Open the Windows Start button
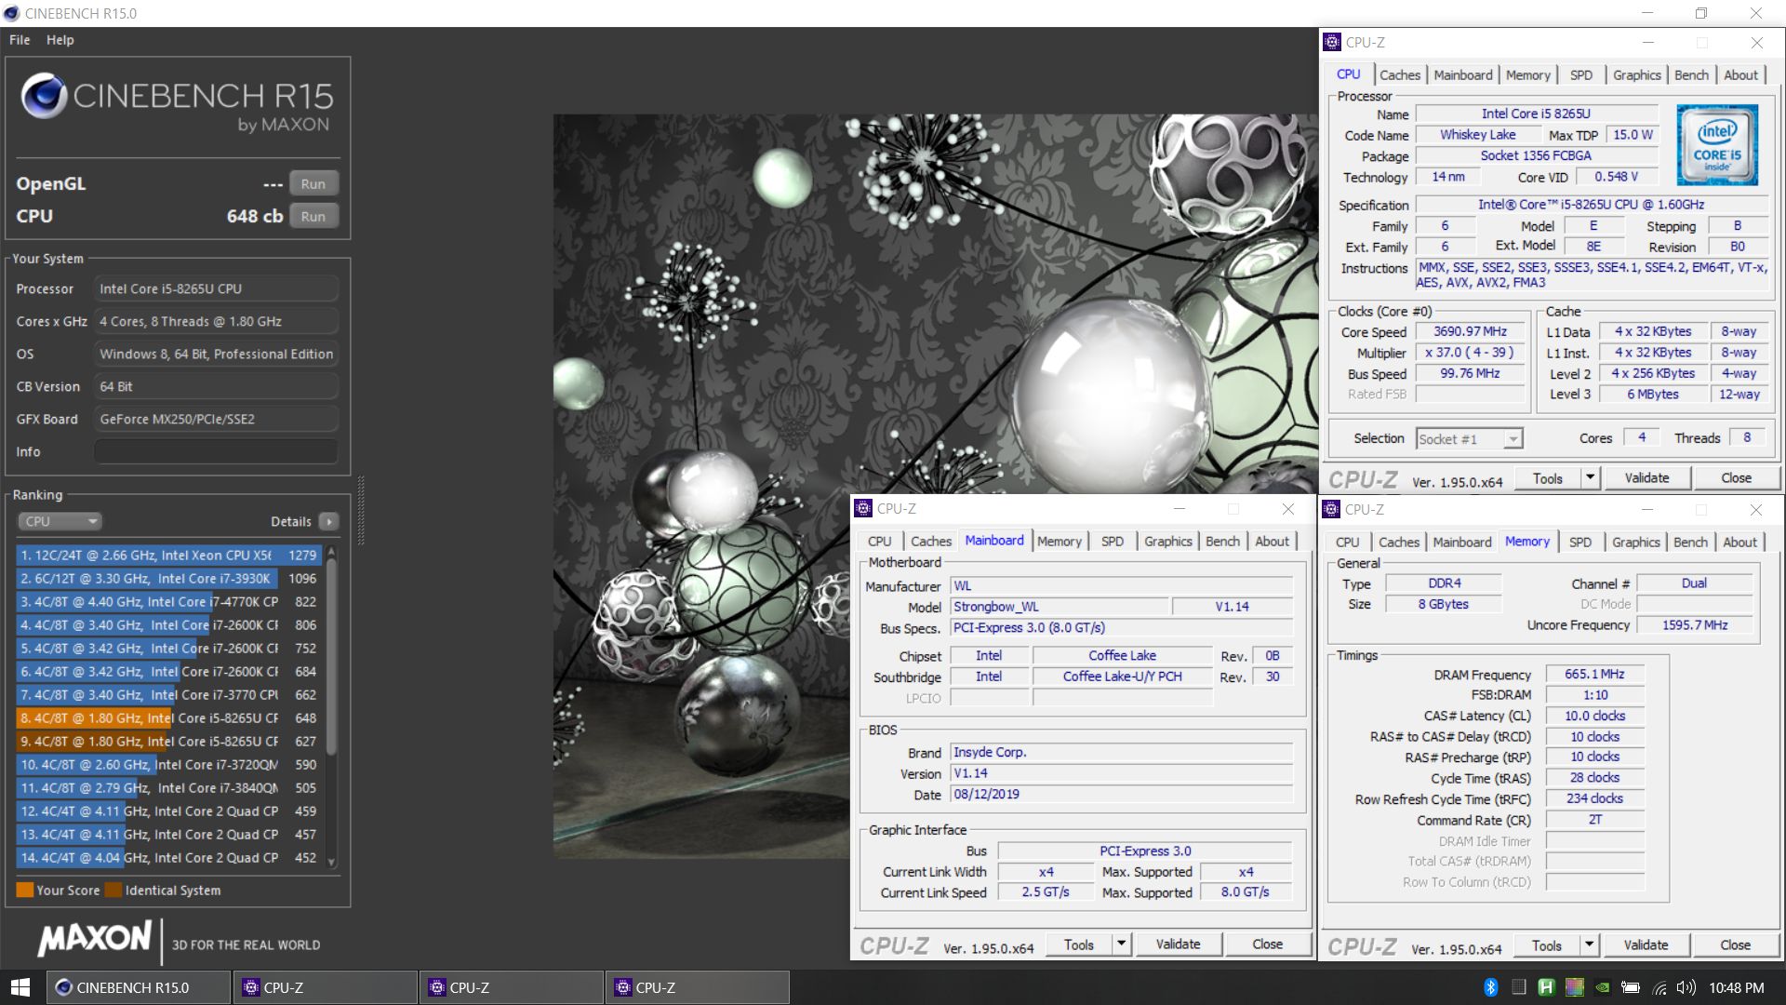 click(x=20, y=987)
